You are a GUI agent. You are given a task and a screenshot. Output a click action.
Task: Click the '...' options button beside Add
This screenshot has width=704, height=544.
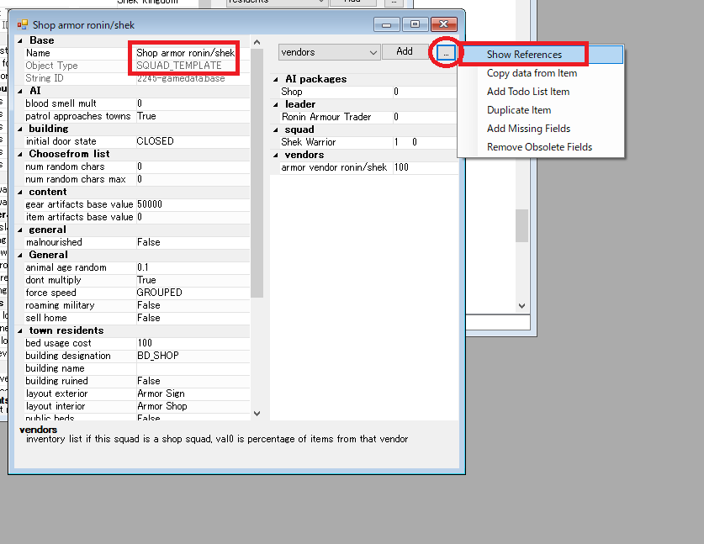446,53
